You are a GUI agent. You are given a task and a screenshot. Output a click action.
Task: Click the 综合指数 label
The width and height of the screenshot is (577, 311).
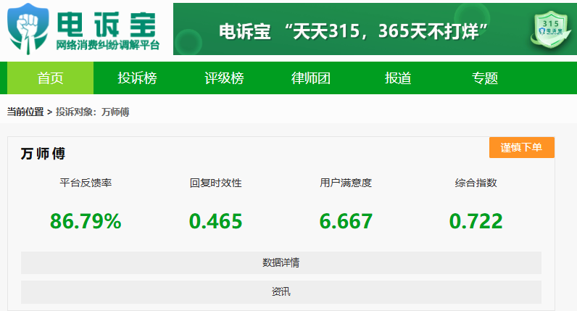click(476, 183)
